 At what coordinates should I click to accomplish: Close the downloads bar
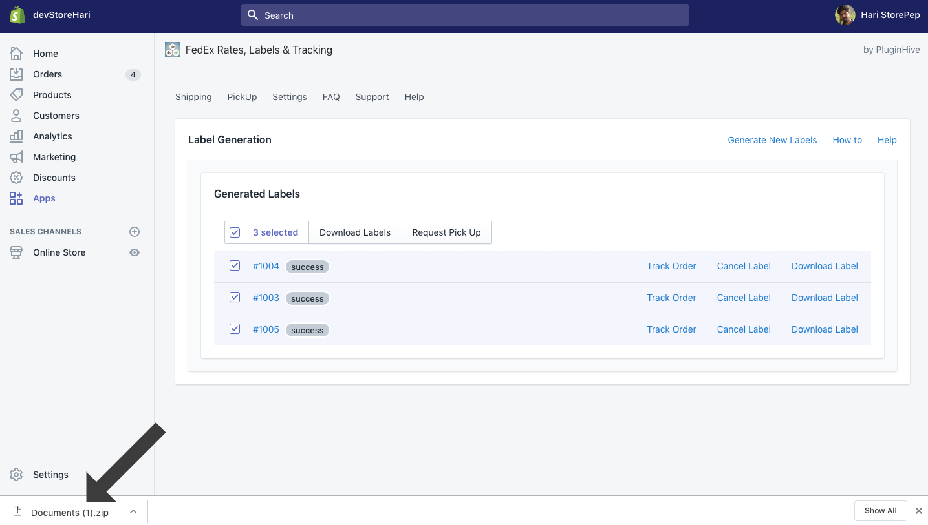pyautogui.click(x=918, y=511)
